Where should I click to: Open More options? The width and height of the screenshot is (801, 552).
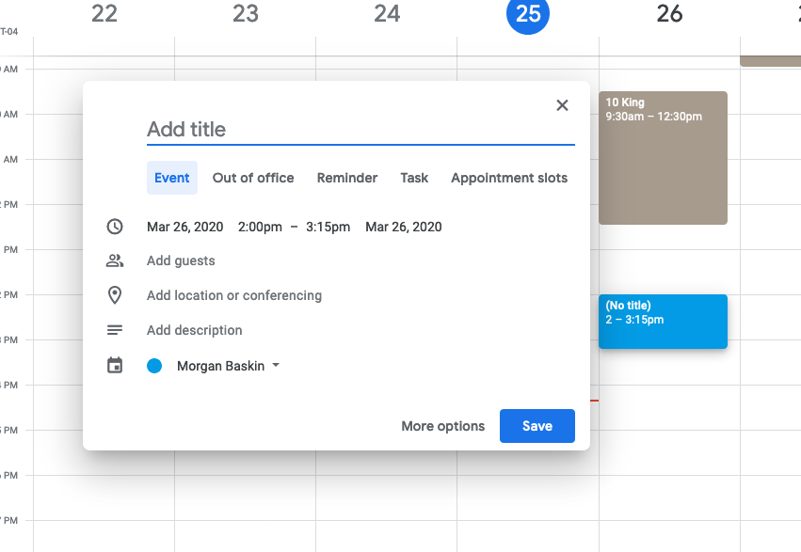coord(443,426)
